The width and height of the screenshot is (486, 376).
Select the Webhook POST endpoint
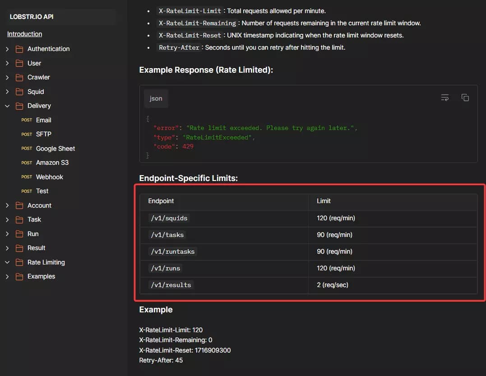49,177
